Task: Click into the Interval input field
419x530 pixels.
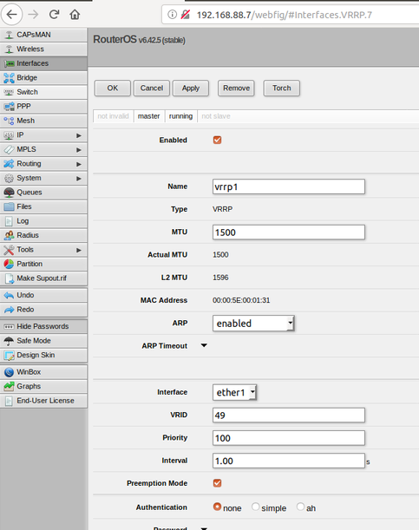Action: click(289, 461)
